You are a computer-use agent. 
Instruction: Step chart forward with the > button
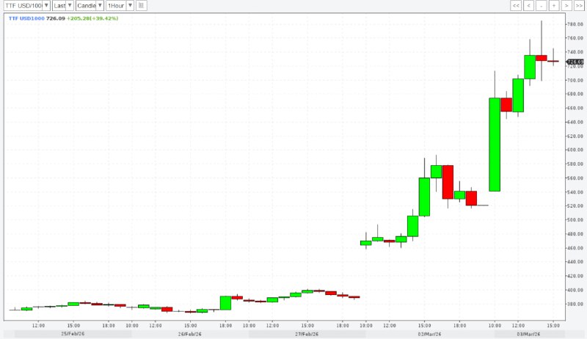click(566, 6)
